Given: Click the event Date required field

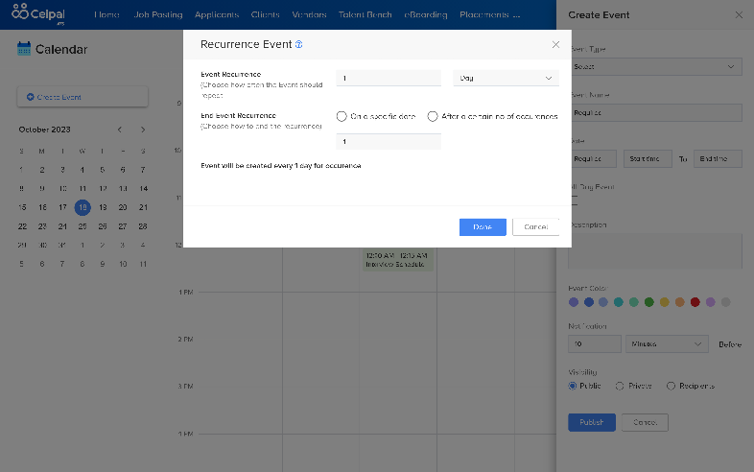Looking at the screenshot, I should pyautogui.click(x=593, y=159).
